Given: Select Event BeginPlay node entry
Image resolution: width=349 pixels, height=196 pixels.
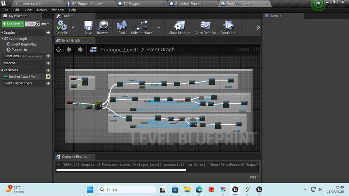Looking at the screenshot, I should point(24,44).
